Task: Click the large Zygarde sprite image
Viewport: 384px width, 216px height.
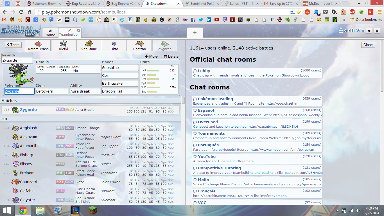Action: click(x=20, y=74)
